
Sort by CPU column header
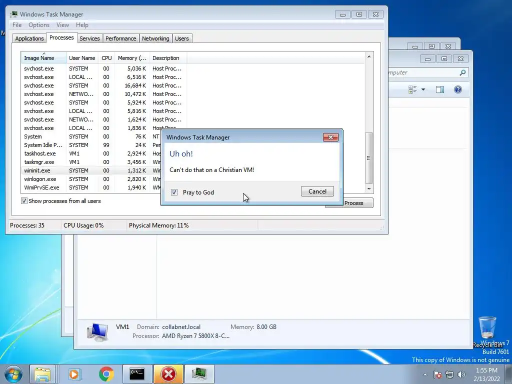106,58
